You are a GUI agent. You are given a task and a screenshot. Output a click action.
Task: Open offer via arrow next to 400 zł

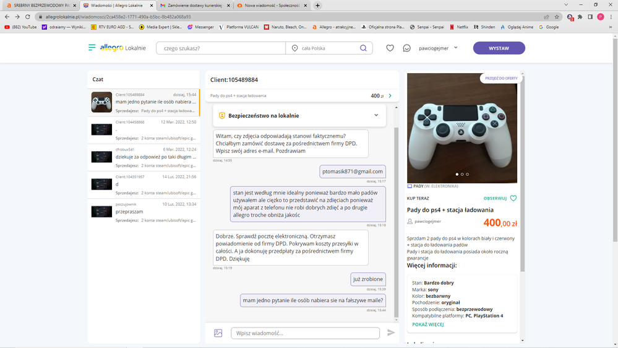point(390,95)
